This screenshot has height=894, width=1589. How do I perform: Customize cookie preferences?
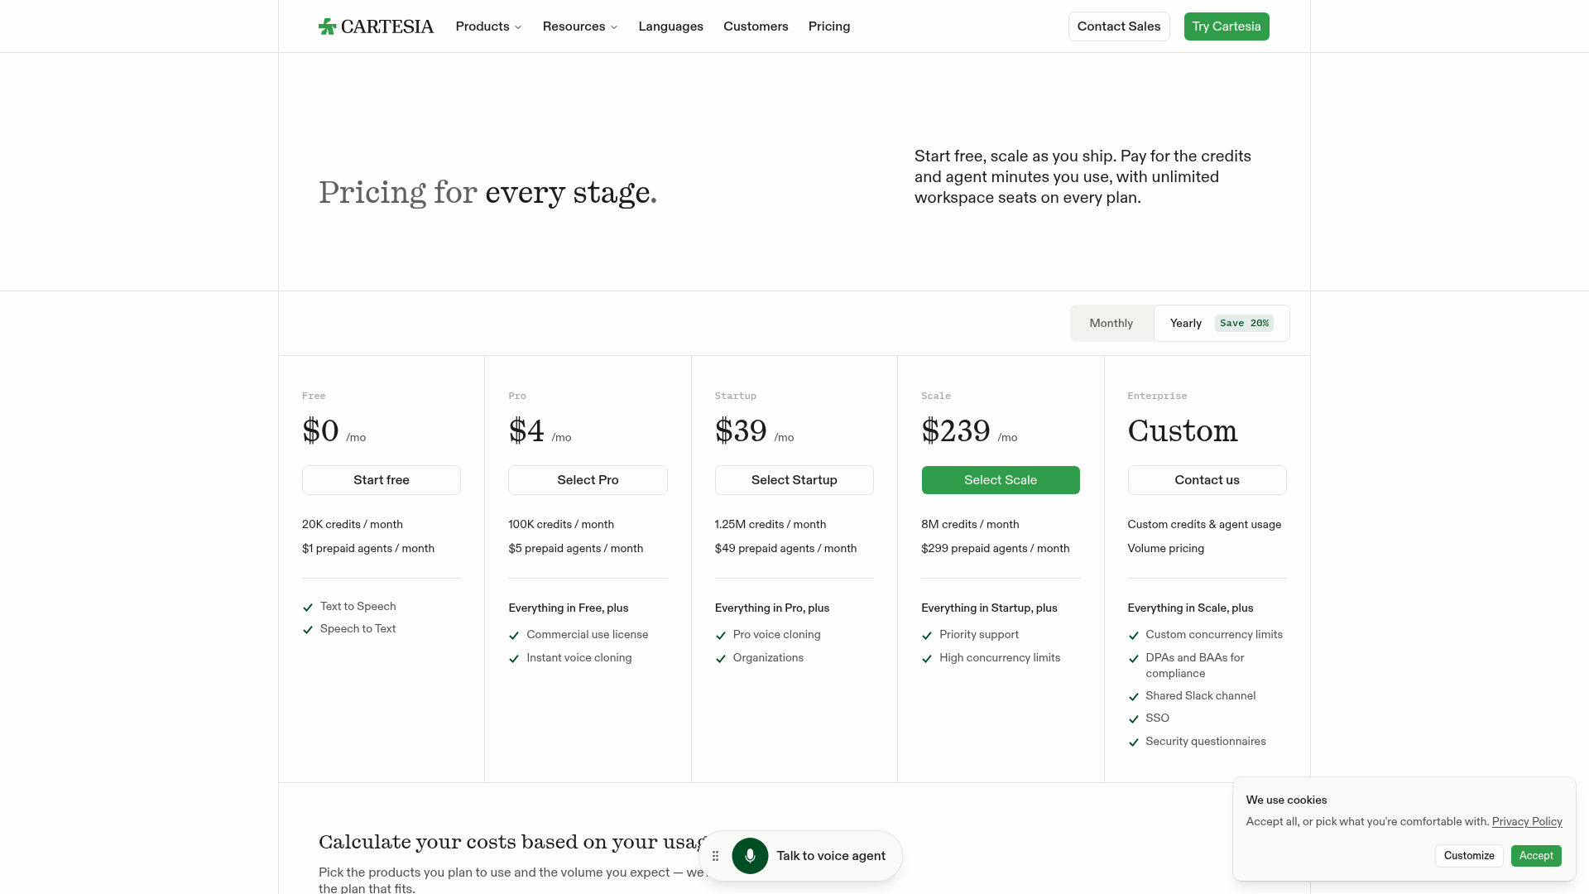pyautogui.click(x=1469, y=856)
